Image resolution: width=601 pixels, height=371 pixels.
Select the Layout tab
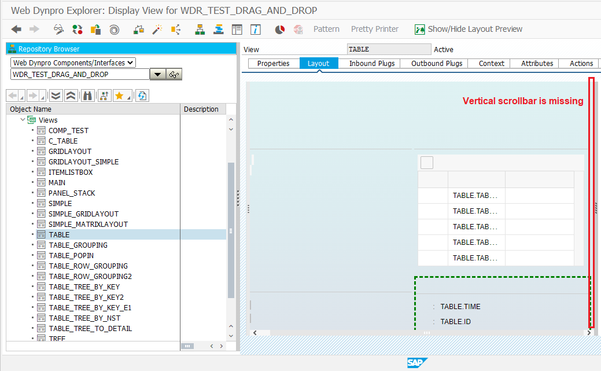pos(319,63)
